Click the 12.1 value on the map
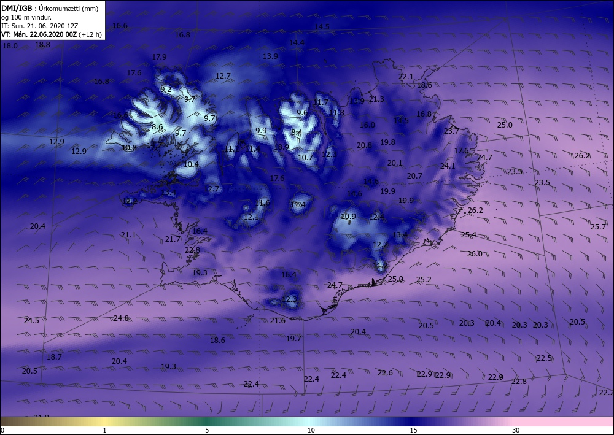 pos(251,217)
